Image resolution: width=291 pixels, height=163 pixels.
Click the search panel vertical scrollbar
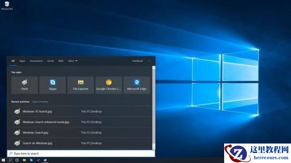[x=154, y=108]
